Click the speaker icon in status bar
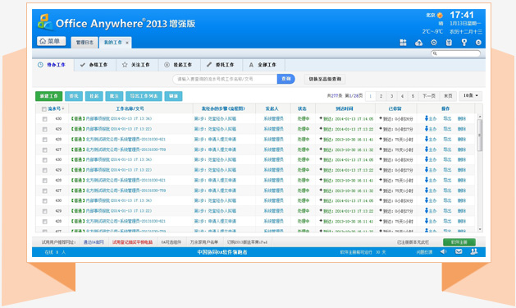 coord(443,251)
